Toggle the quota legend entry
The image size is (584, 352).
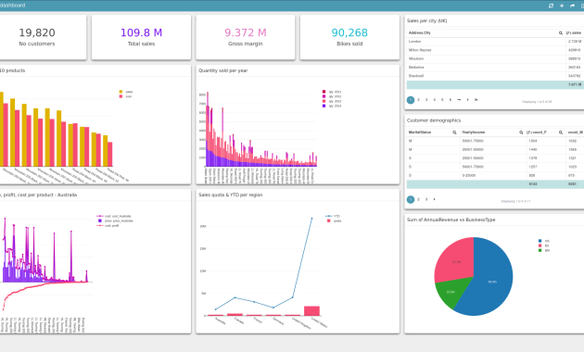(x=334, y=220)
